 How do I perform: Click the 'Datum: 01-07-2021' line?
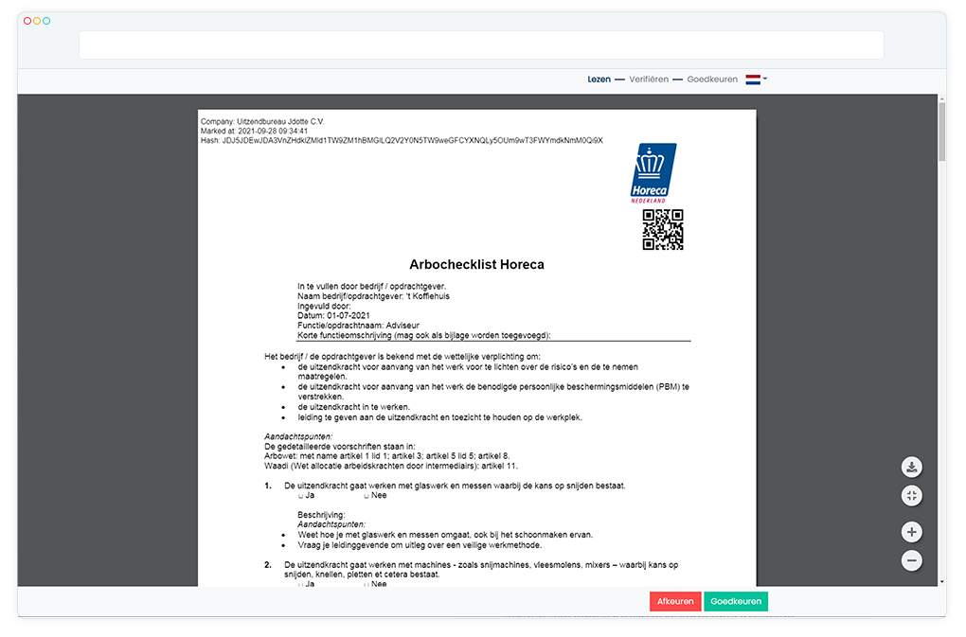tap(334, 316)
